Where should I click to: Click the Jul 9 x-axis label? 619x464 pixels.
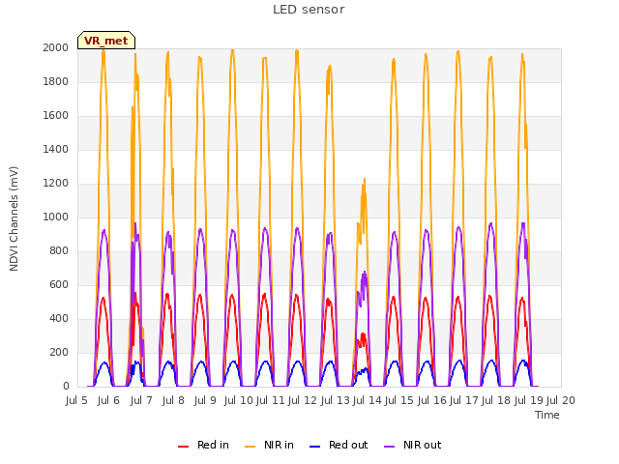click(205, 400)
